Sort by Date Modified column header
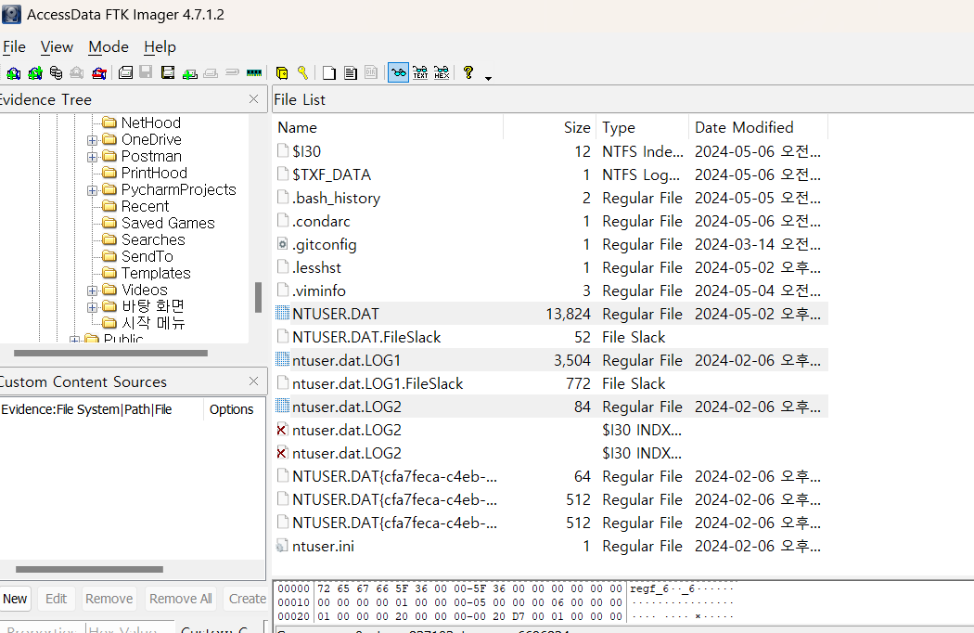Image resolution: width=974 pixels, height=633 pixels. point(758,127)
